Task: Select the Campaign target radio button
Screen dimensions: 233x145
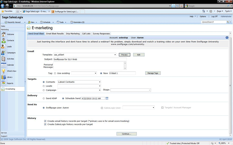Action: (x=44, y=90)
